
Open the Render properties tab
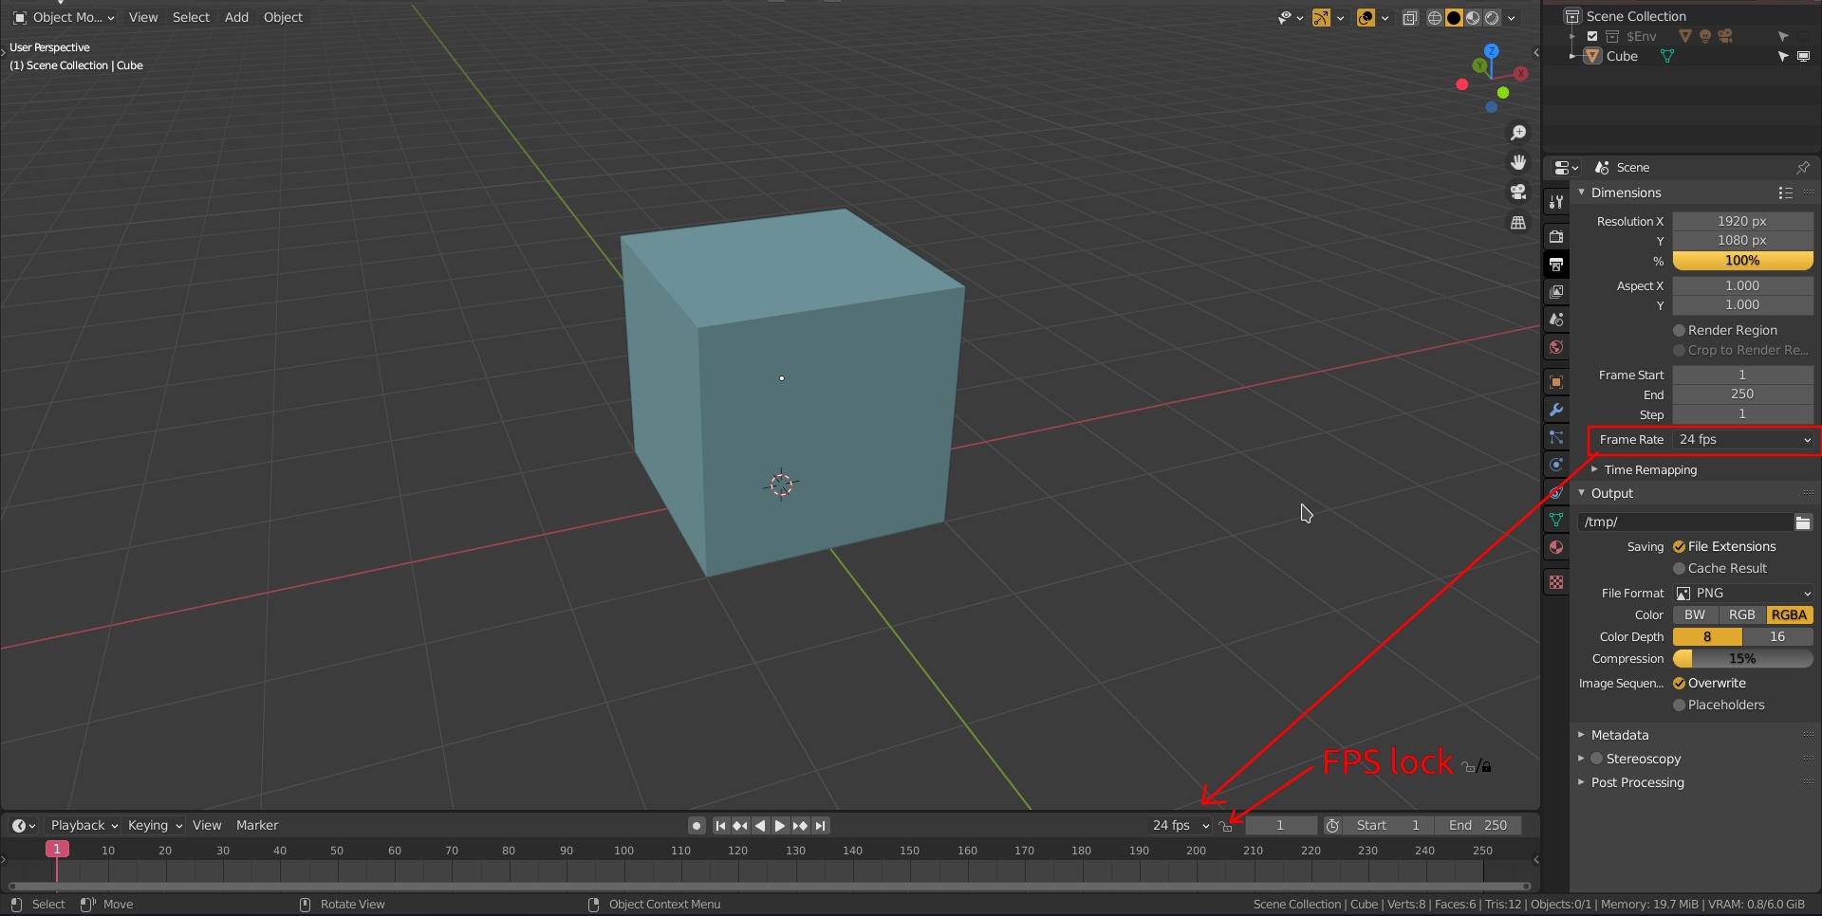1556,237
